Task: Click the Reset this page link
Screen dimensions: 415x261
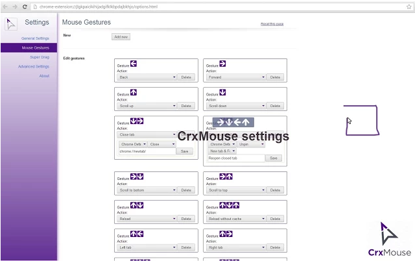Action: tap(272, 24)
